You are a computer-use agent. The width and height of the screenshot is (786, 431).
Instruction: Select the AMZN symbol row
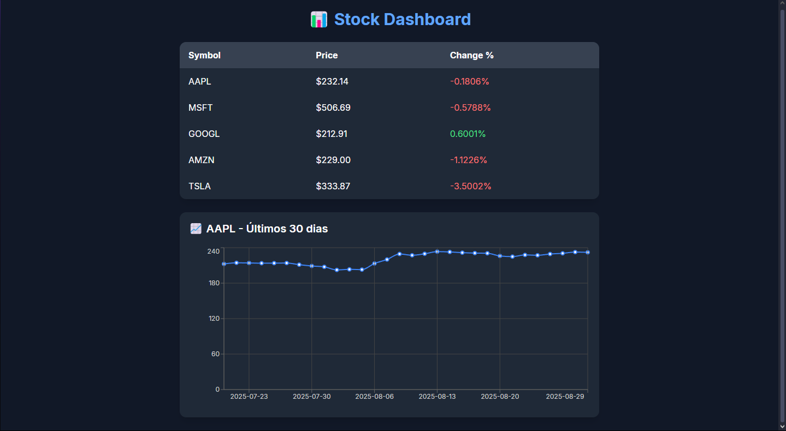(201, 160)
